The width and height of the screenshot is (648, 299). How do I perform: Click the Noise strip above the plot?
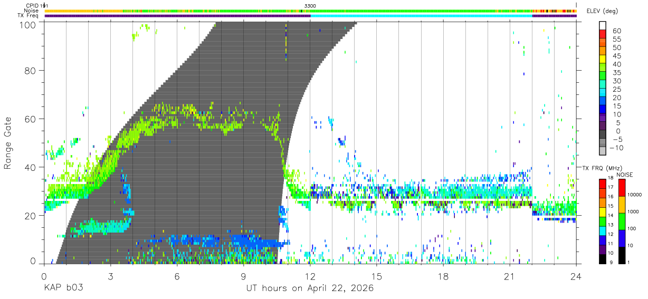pyautogui.click(x=310, y=11)
